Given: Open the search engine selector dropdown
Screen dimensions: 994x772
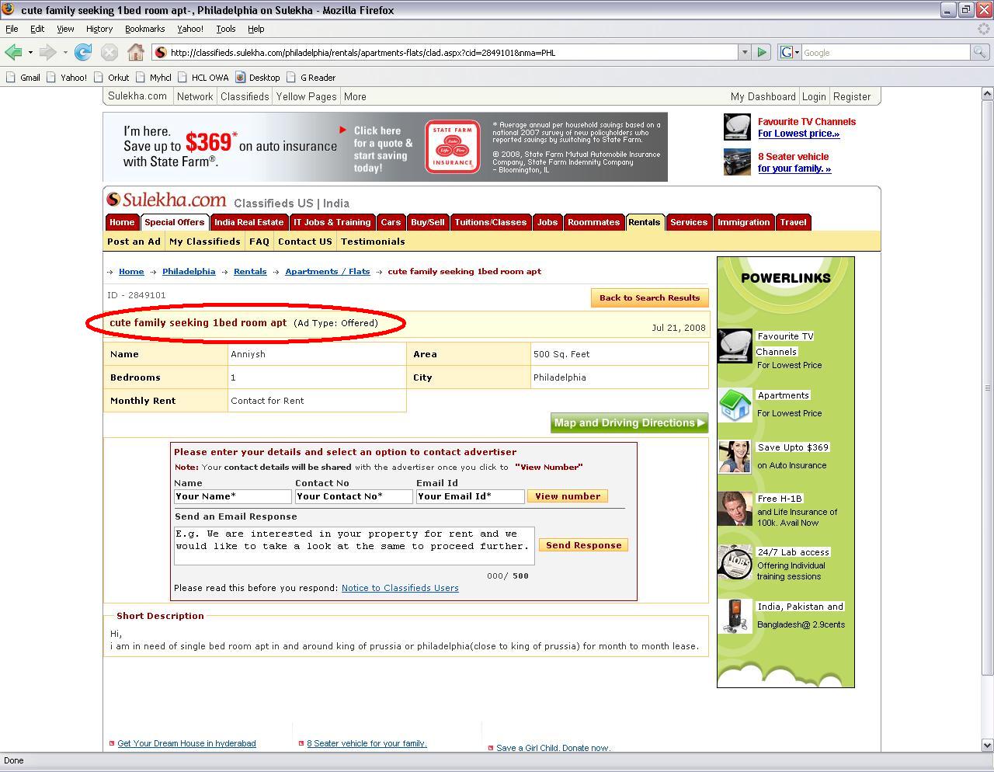Looking at the screenshot, I should coord(789,52).
